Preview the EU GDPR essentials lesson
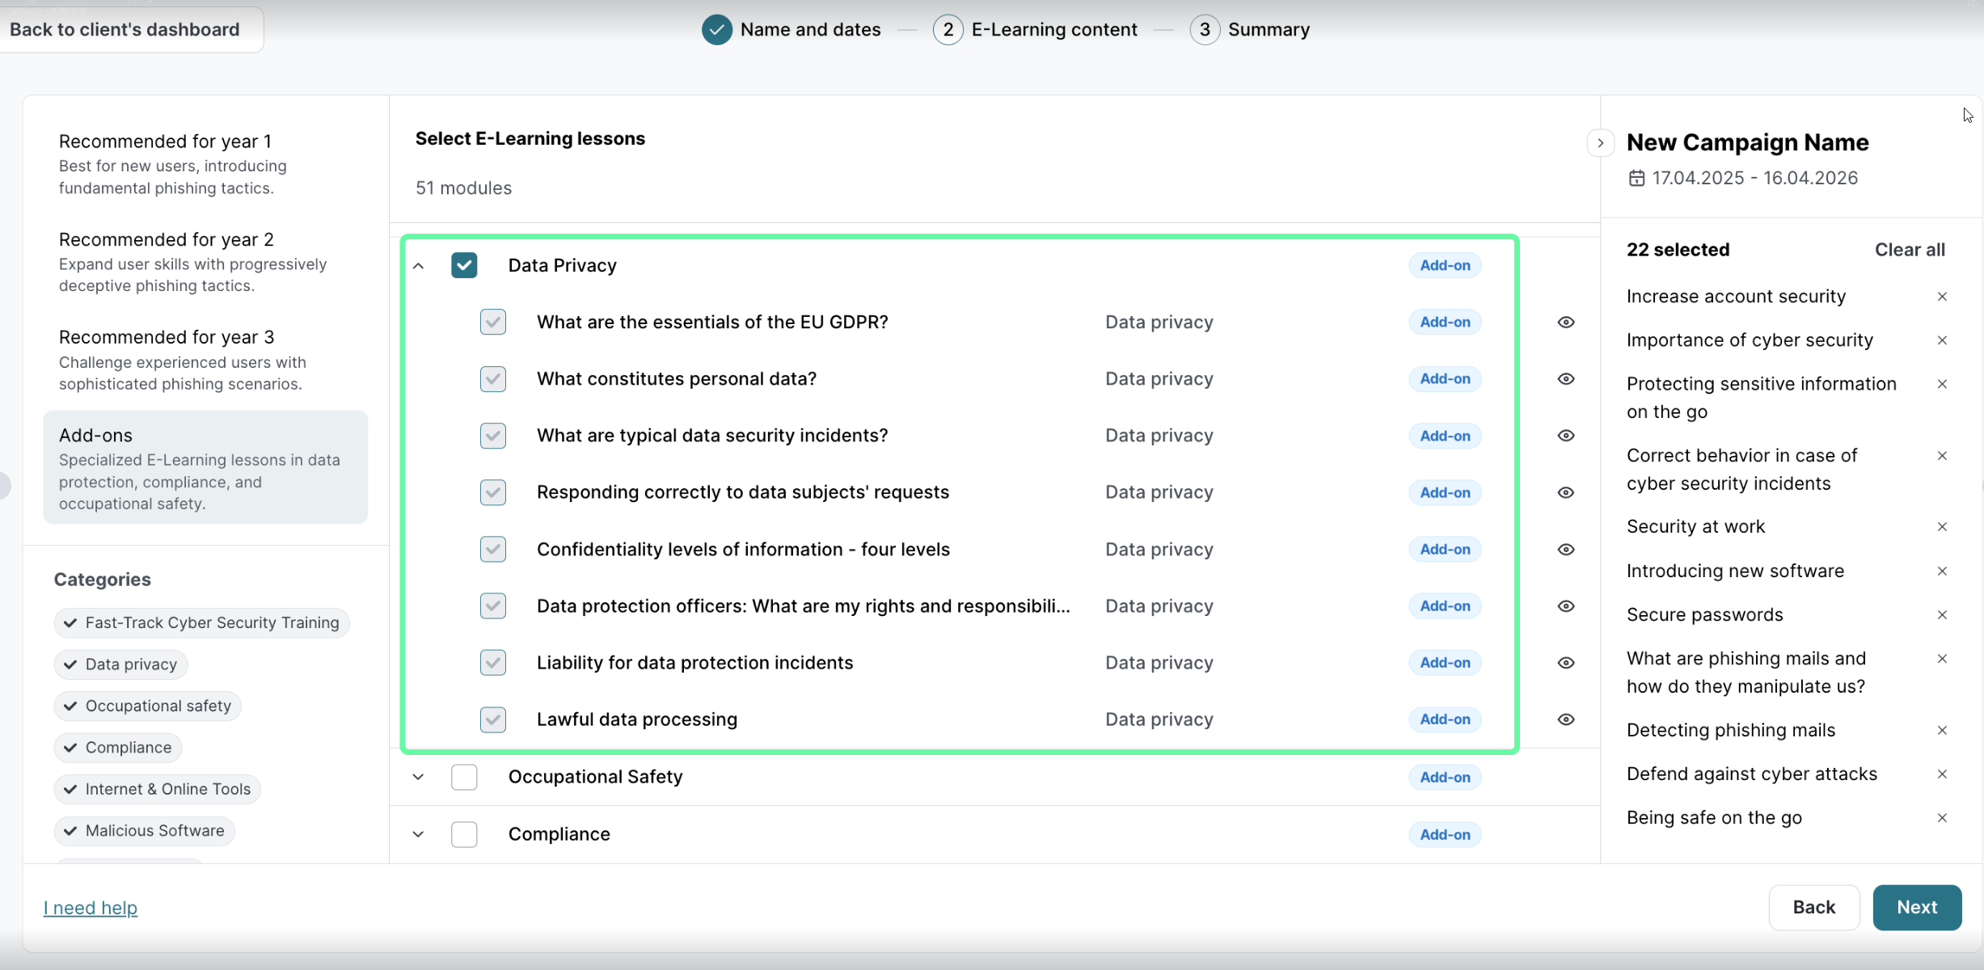Image resolution: width=1984 pixels, height=970 pixels. pyautogui.click(x=1565, y=323)
